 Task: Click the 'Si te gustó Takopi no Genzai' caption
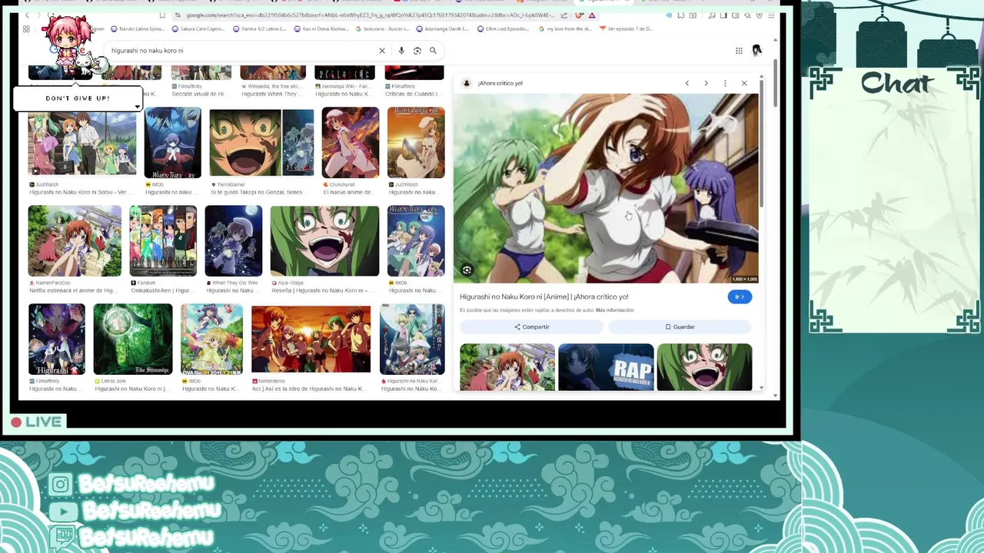[x=257, y=192]
